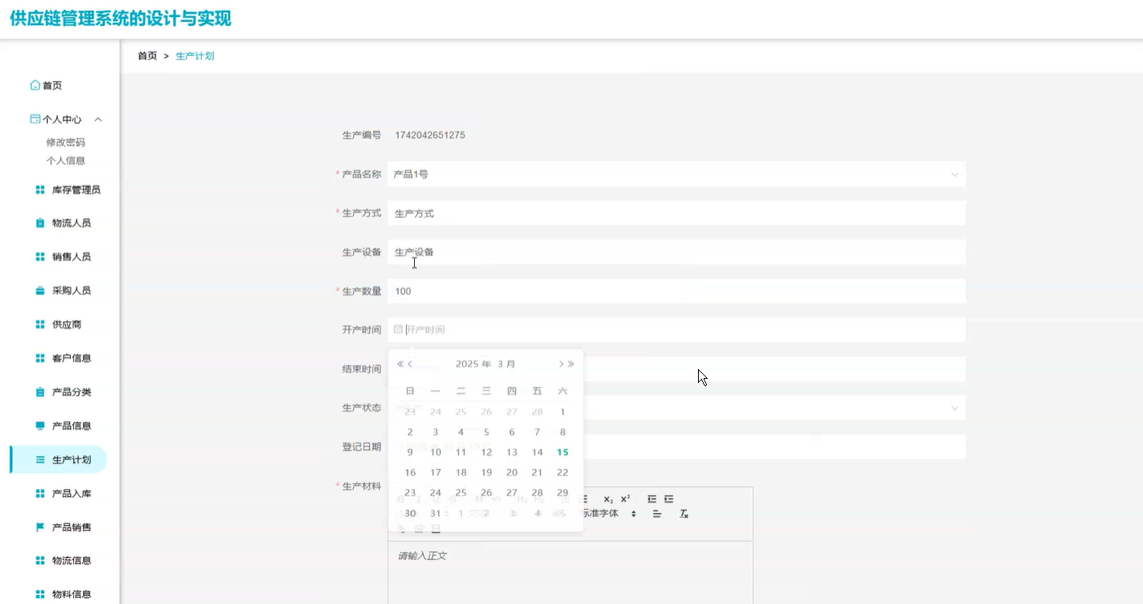Viewport: 1143px width, 604px height.
Task: Select March 18 in the calendar
Action: (461, 472)
